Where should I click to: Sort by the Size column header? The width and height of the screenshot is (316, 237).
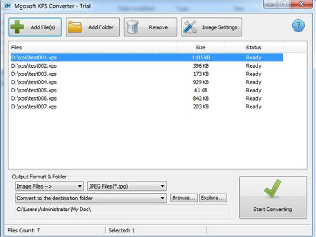(x=201, y=48)
